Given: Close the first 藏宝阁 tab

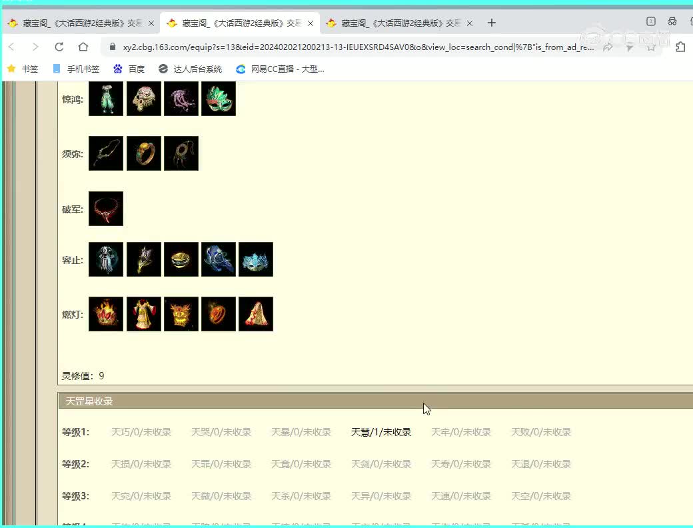Looking at the screenshot, I should tap(151, 23).
